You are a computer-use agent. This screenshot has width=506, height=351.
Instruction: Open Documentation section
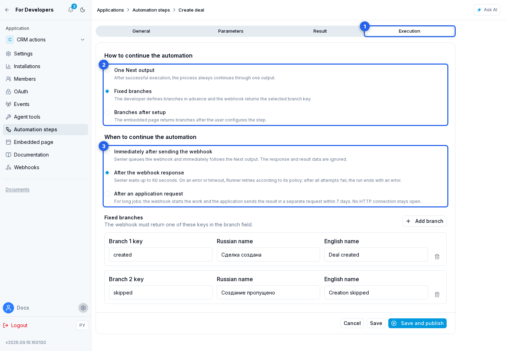pyautogui.click(x=45, y=155)
